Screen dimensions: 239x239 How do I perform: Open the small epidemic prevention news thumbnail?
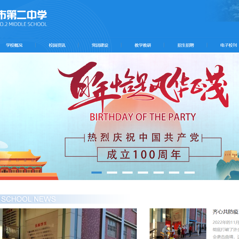(178, 224)
